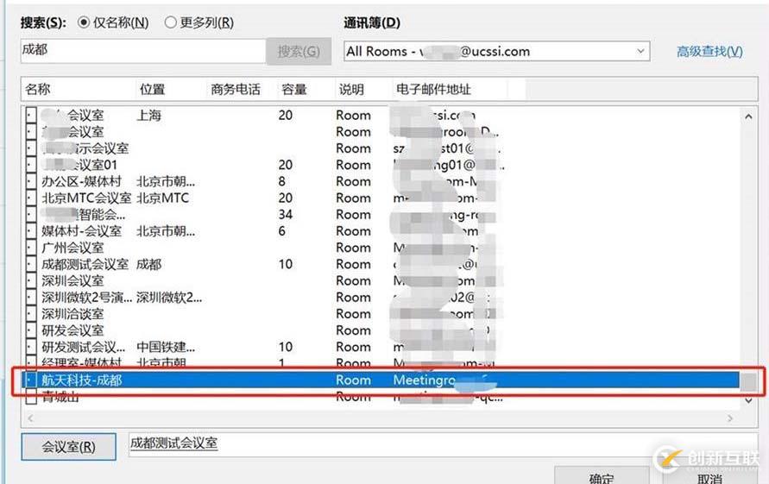
Task: Select the 深圳会议室 row
Action: pyautogui.click(x=382, y=281)
